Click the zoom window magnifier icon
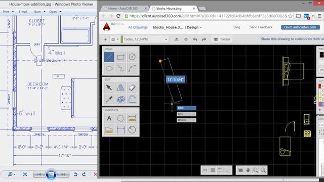This screenshot has height=182, width=324. point(255,170)
